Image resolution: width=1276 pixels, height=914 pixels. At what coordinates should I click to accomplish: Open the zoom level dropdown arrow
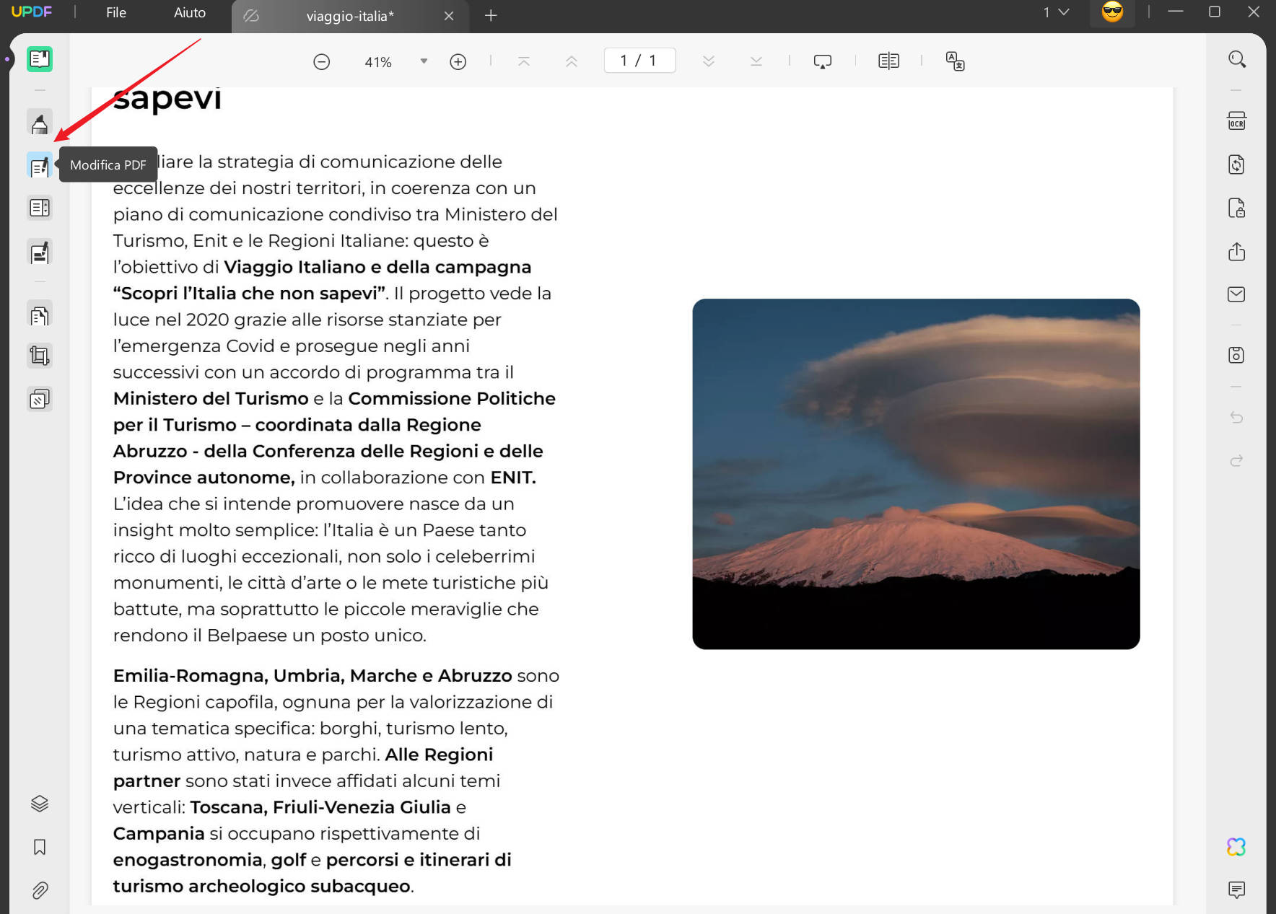click(x=424, y=62)
